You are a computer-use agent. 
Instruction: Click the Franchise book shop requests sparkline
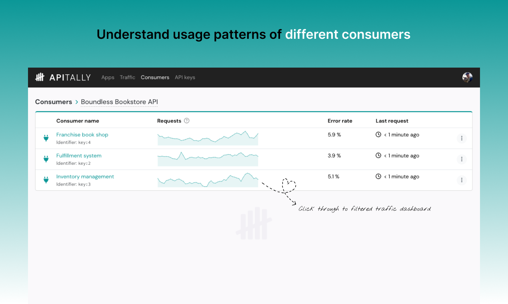pyautogui.click(x=208, y=138)
